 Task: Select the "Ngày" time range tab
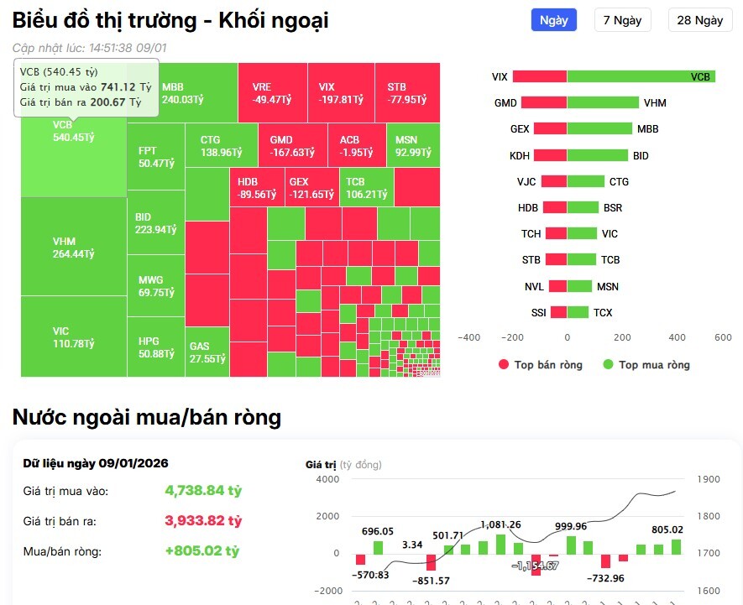(554, 20)
